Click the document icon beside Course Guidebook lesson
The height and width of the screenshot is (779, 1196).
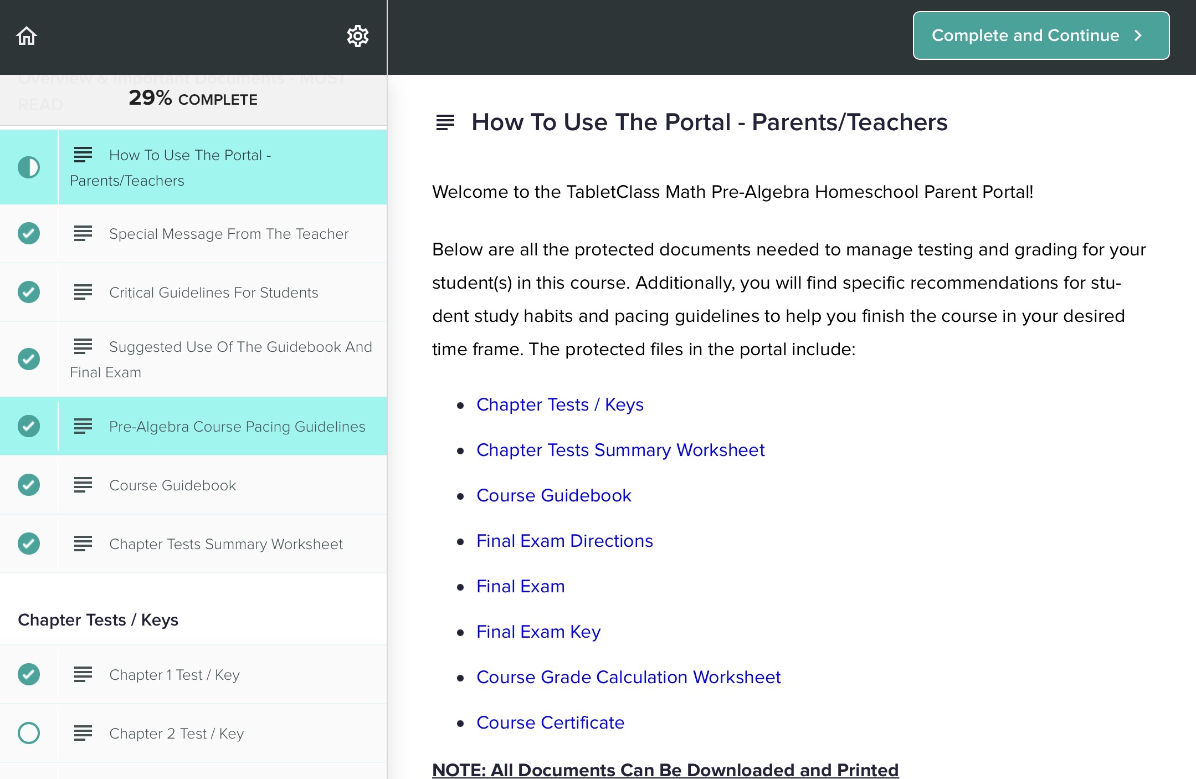click(83, 485)
